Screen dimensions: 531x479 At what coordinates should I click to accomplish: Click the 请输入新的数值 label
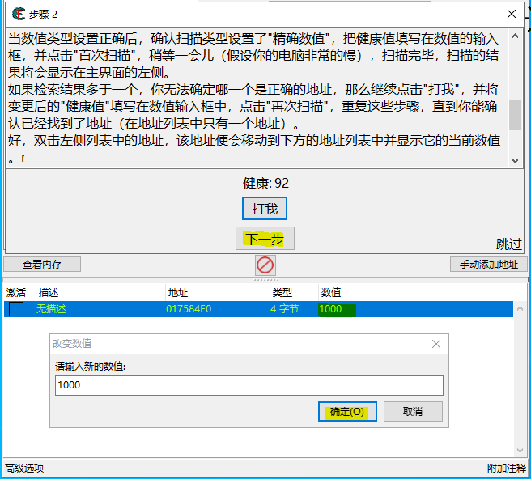tap(90, 367)
